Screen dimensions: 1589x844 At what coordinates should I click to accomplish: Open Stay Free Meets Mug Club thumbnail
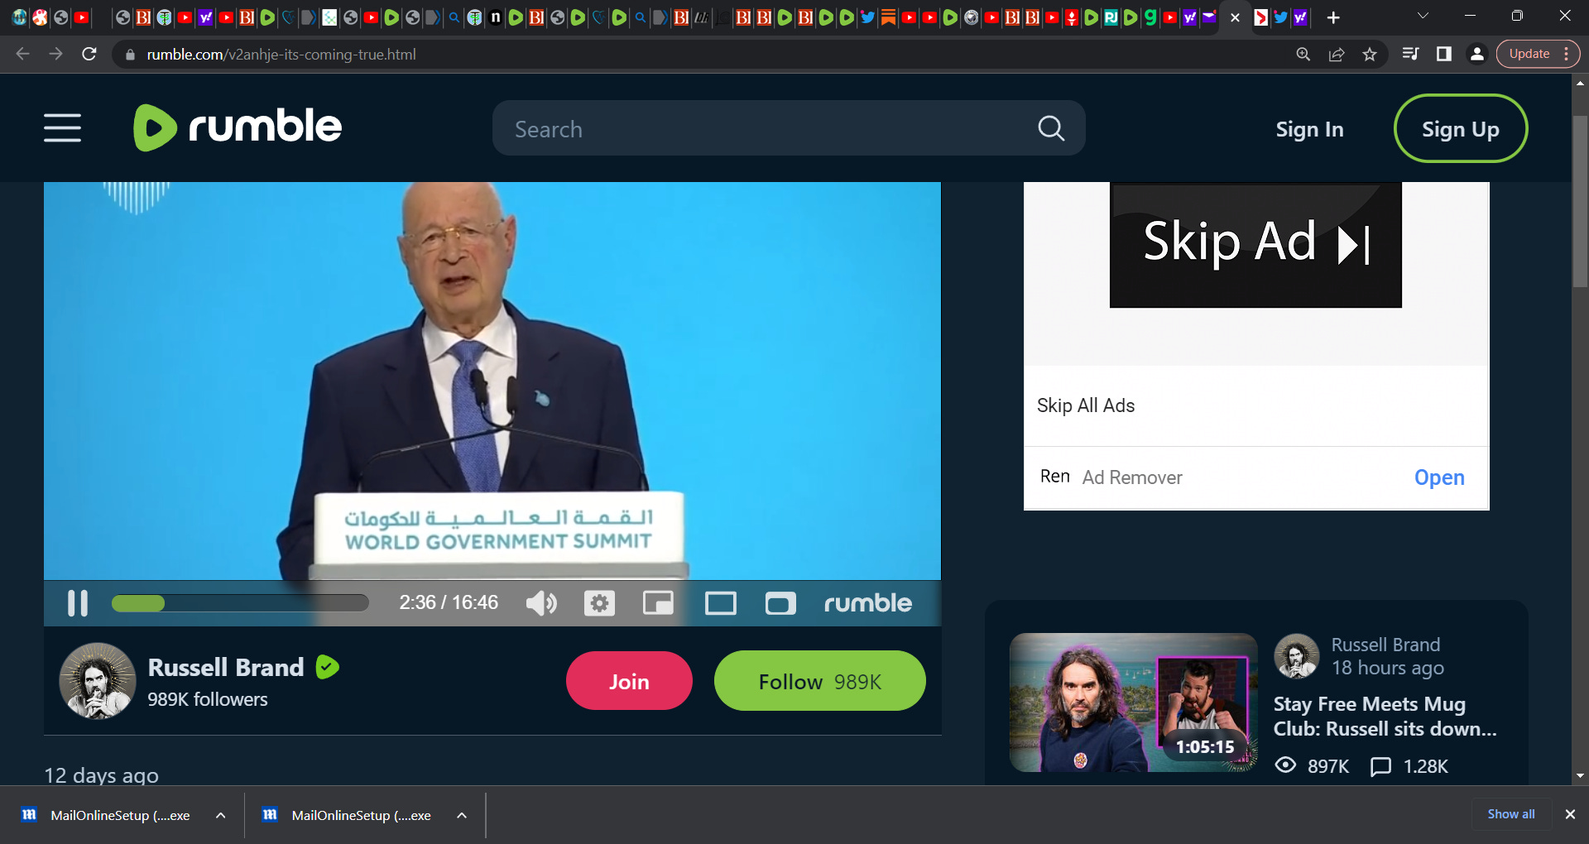pos(1134,703)
